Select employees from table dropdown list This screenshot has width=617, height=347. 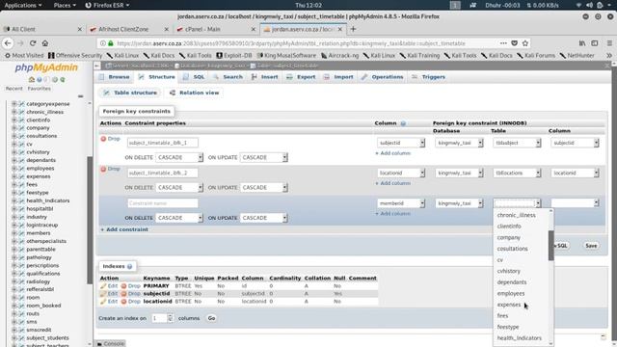(511, 293)
